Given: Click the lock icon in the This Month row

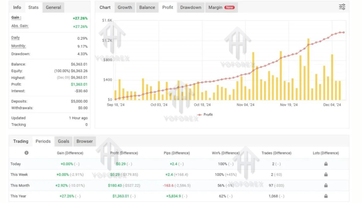Looking at the screenshot, I should pyautogui.click(x=326, y=185).
